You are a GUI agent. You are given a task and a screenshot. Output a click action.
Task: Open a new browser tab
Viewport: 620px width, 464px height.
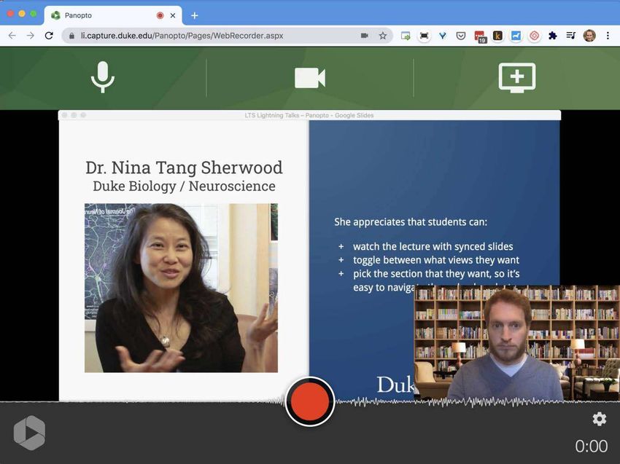coord(195,15)
